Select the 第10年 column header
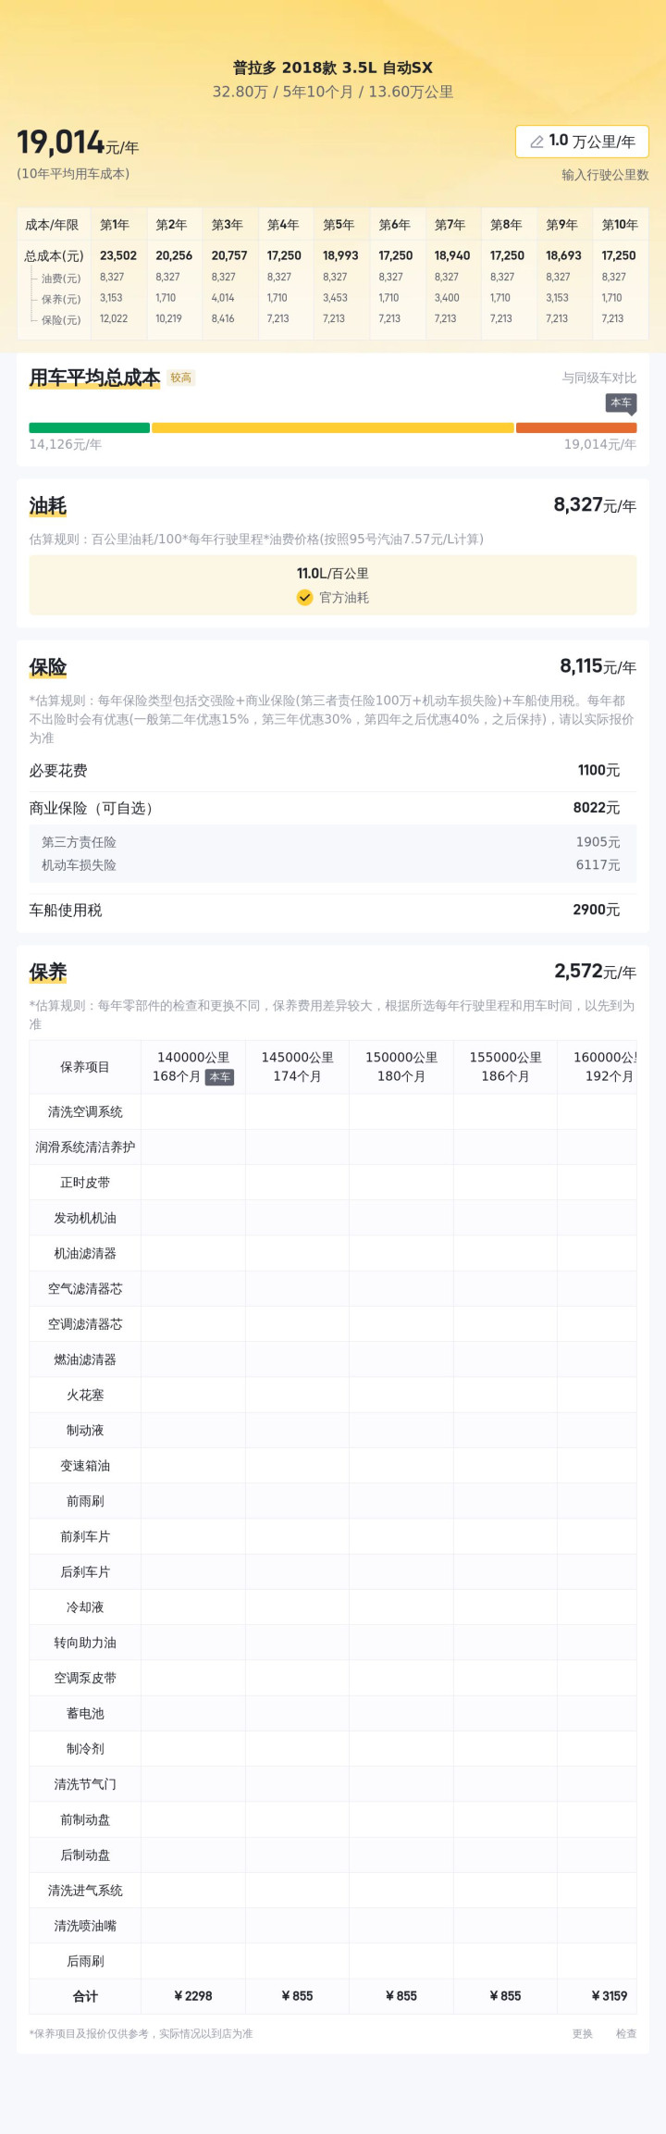The width and height of the screenshot is (666, 2134). pos(620,225)
